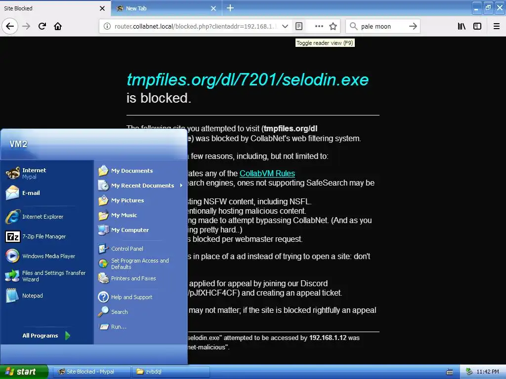Image resolution: width=506 pixels, height=379 pixels.
Task: Open 7-Zip File Manager
Action: click(47, 236)
